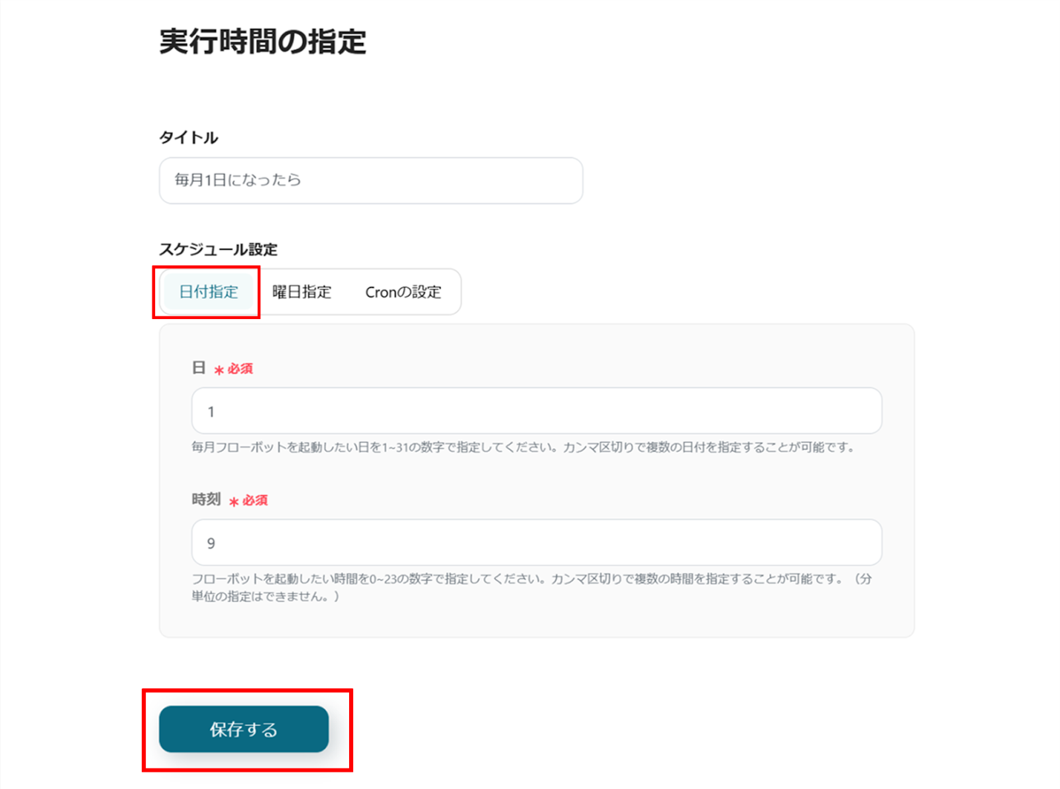Click the 必須 marker beside 時刻
1060x789 pixels.
pos(255,500)
